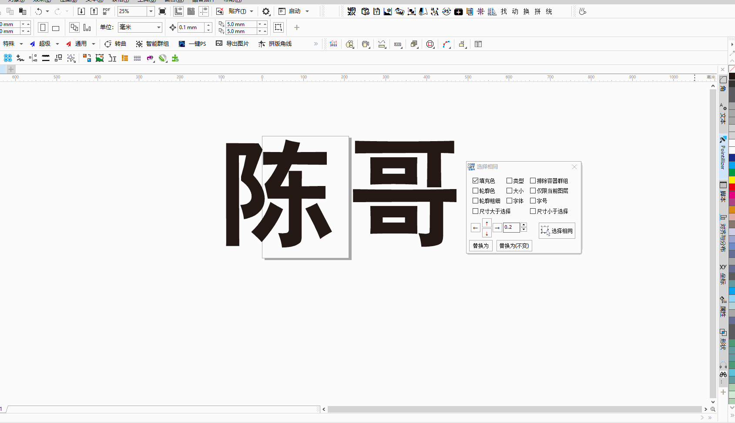Tick the 字体 checkbox
Viewport: 735px width, 423px height.
click(x=509, y=200)
